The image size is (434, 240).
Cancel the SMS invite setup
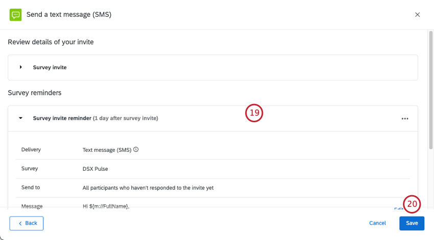point(377,223)
